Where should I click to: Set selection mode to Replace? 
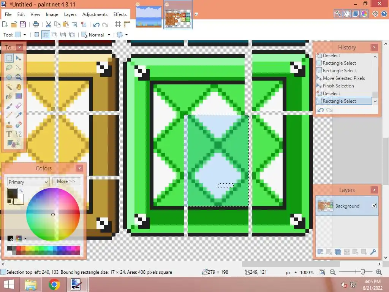(36, 35)
